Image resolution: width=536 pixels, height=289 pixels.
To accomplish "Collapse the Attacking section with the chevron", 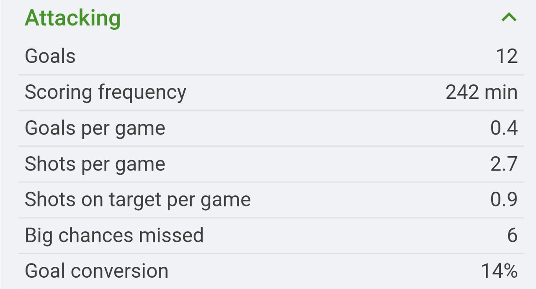I will tap(509, 17).
